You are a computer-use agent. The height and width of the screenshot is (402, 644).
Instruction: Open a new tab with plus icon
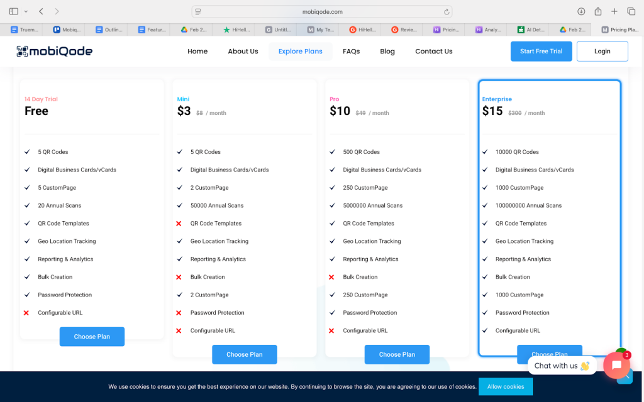click(x=614, y=11)
